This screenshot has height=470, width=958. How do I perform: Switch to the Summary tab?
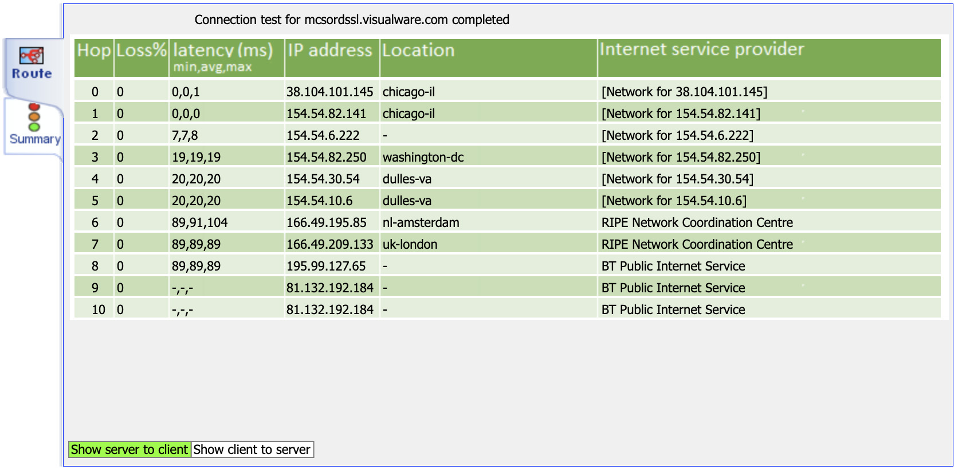click(34, 139)
